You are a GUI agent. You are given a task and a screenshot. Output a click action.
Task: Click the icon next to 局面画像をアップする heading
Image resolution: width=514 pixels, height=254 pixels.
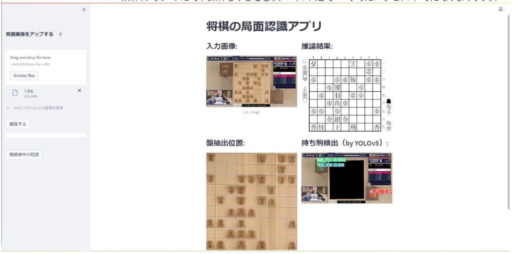tap(60, 34)
